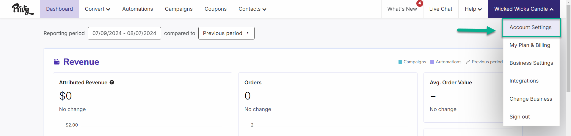The image size is (571, 136).
Task: Click the reporting period date range field
Action: (124, 33)
